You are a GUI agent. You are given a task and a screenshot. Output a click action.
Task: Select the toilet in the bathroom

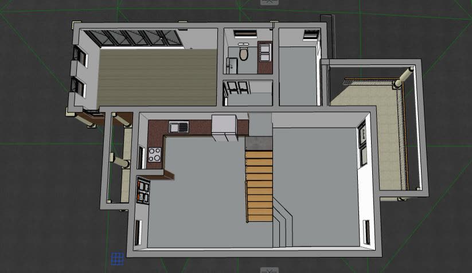tap(244, 53)
